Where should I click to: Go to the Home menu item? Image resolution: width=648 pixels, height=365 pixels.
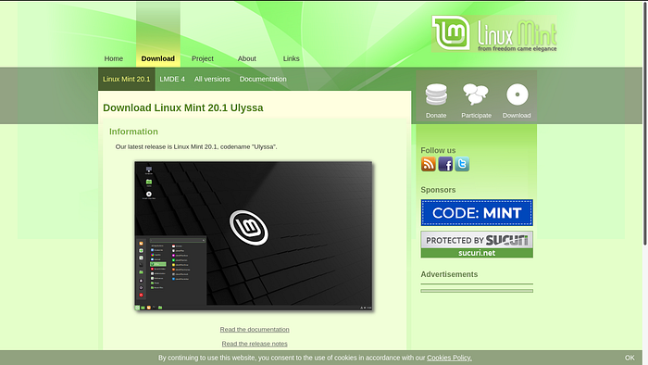click(114, 58)
